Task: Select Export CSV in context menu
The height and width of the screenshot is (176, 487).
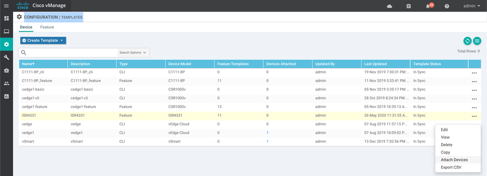Action: click(458, 167)
